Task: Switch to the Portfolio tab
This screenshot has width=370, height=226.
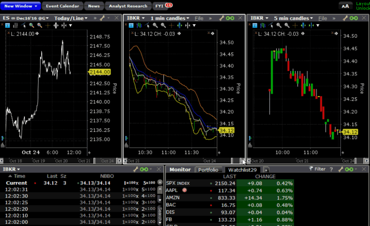Action: [x=208, y=170]
